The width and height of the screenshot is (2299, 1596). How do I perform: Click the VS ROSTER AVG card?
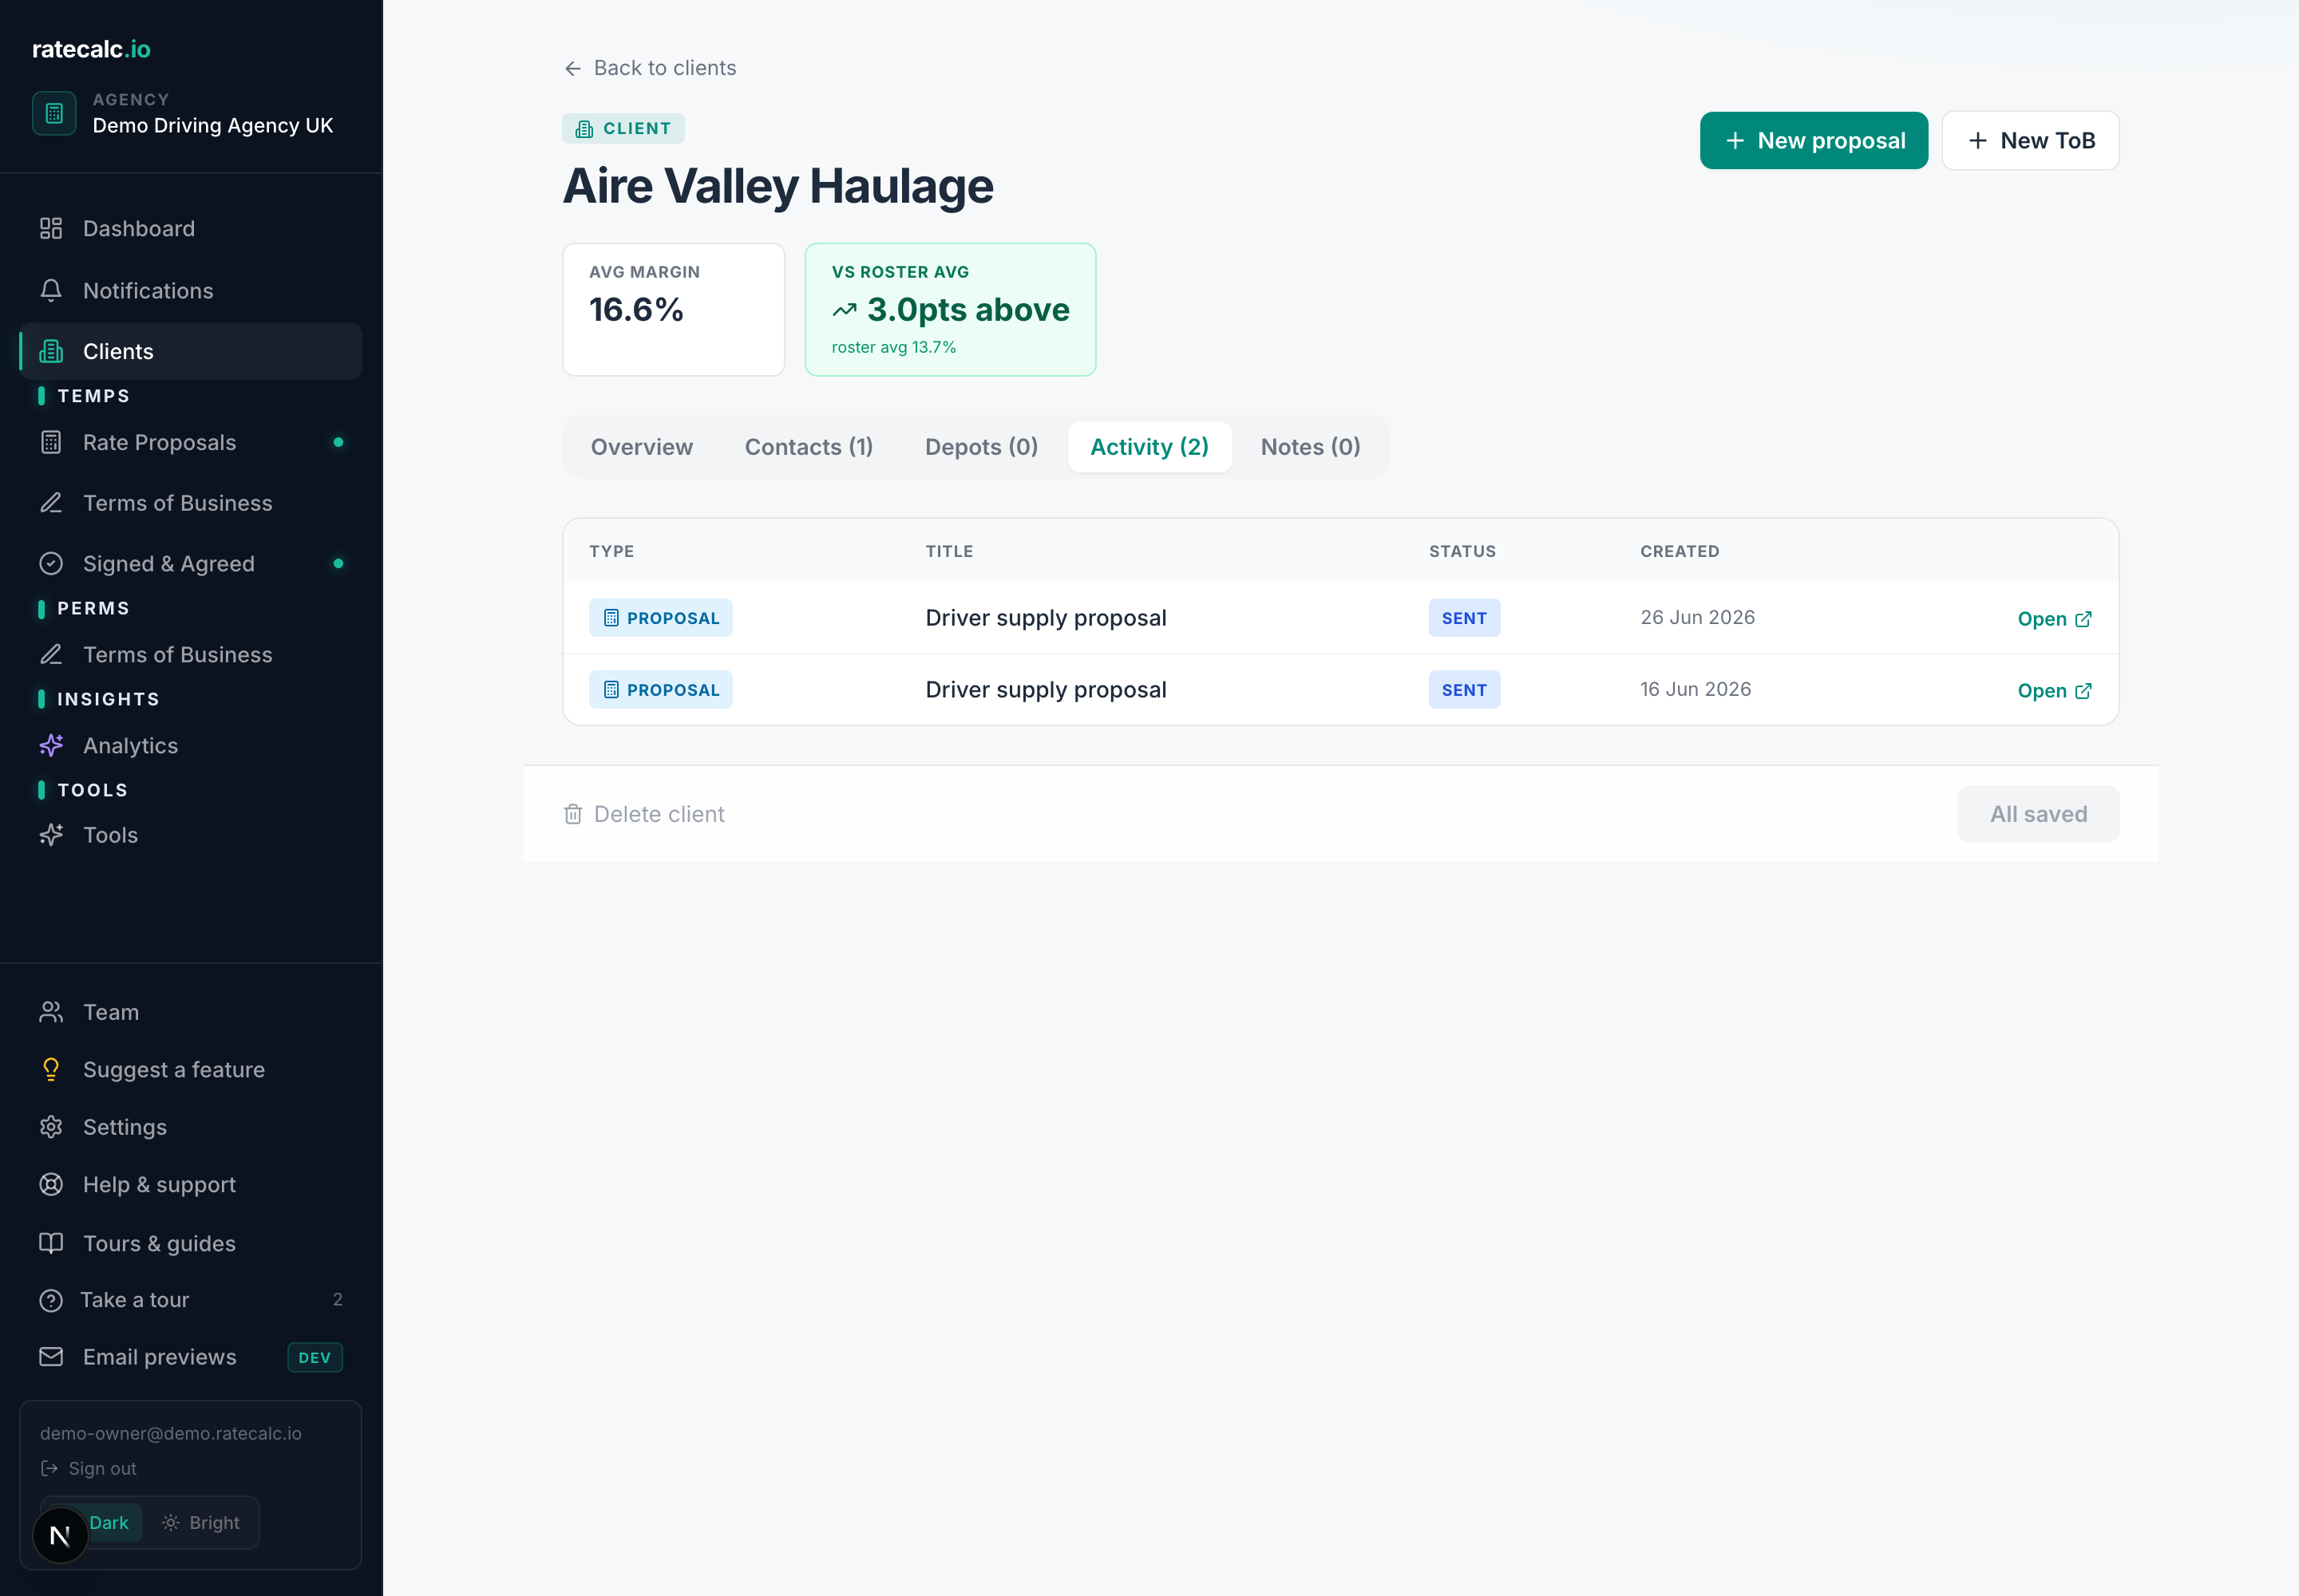[x=951, y=310]
